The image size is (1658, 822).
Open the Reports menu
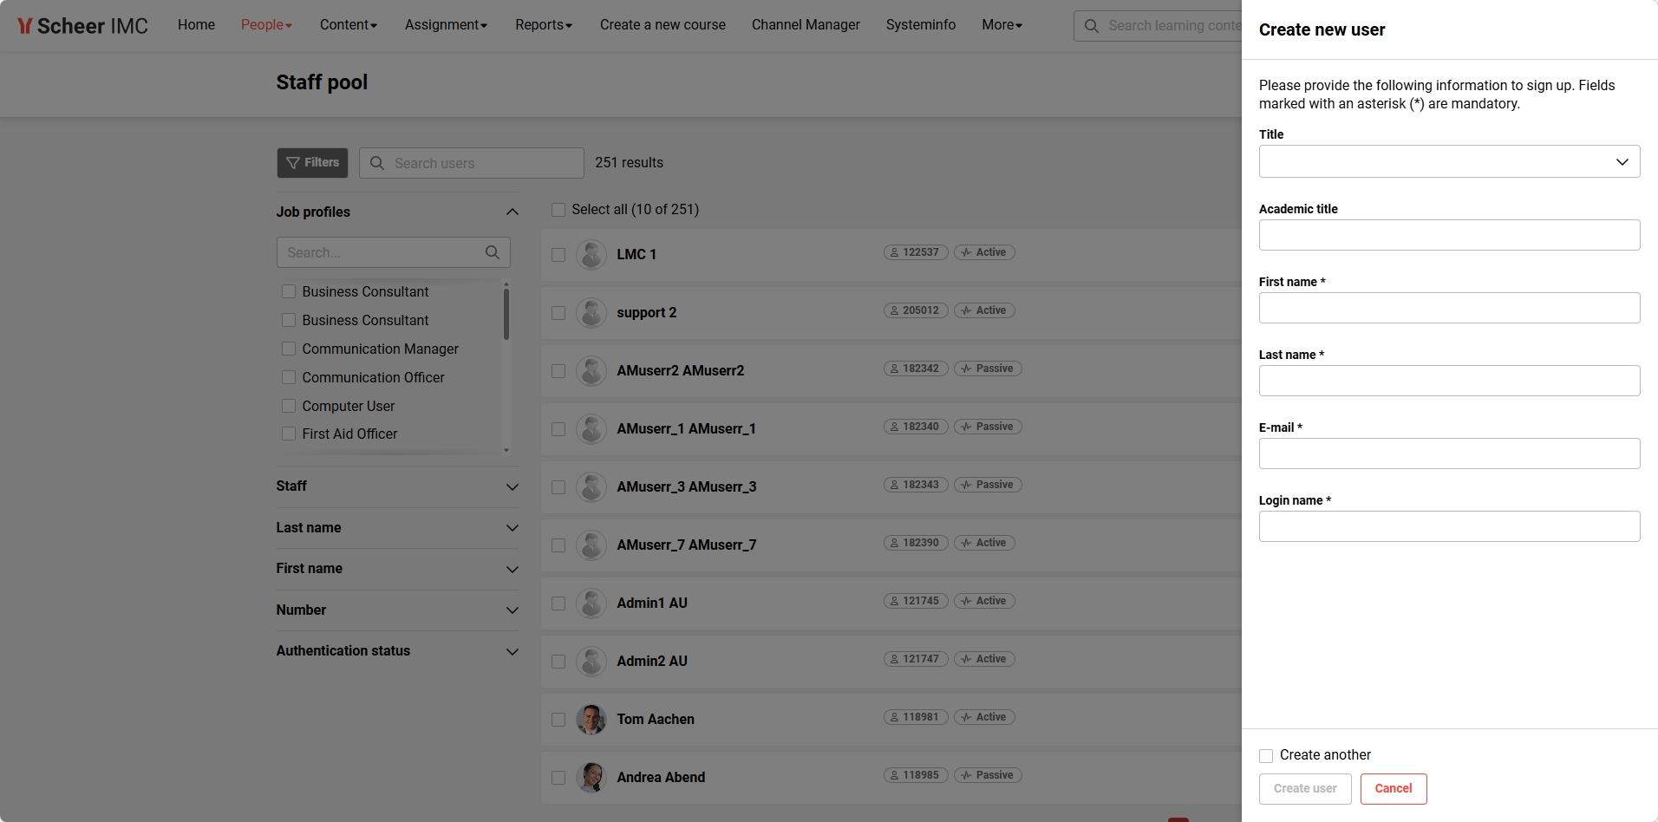[544, 24]
